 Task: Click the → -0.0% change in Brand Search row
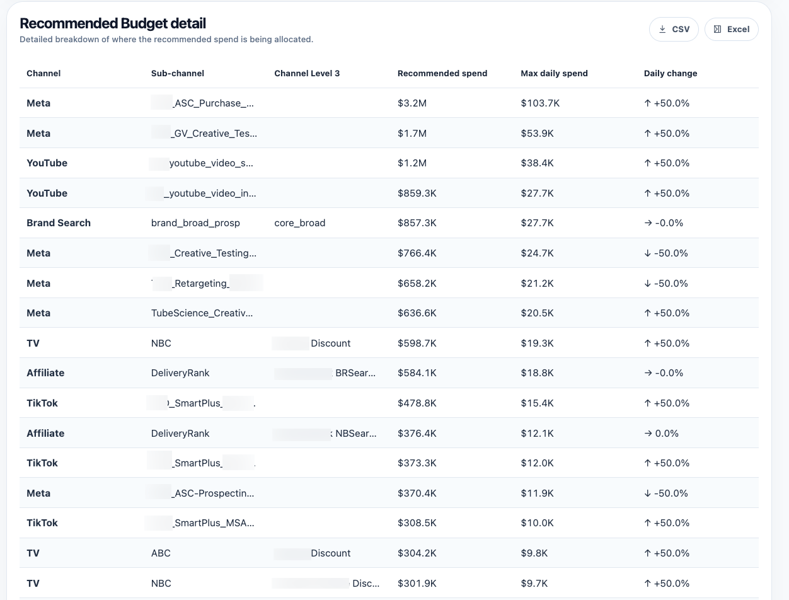[x=664, y=222]
